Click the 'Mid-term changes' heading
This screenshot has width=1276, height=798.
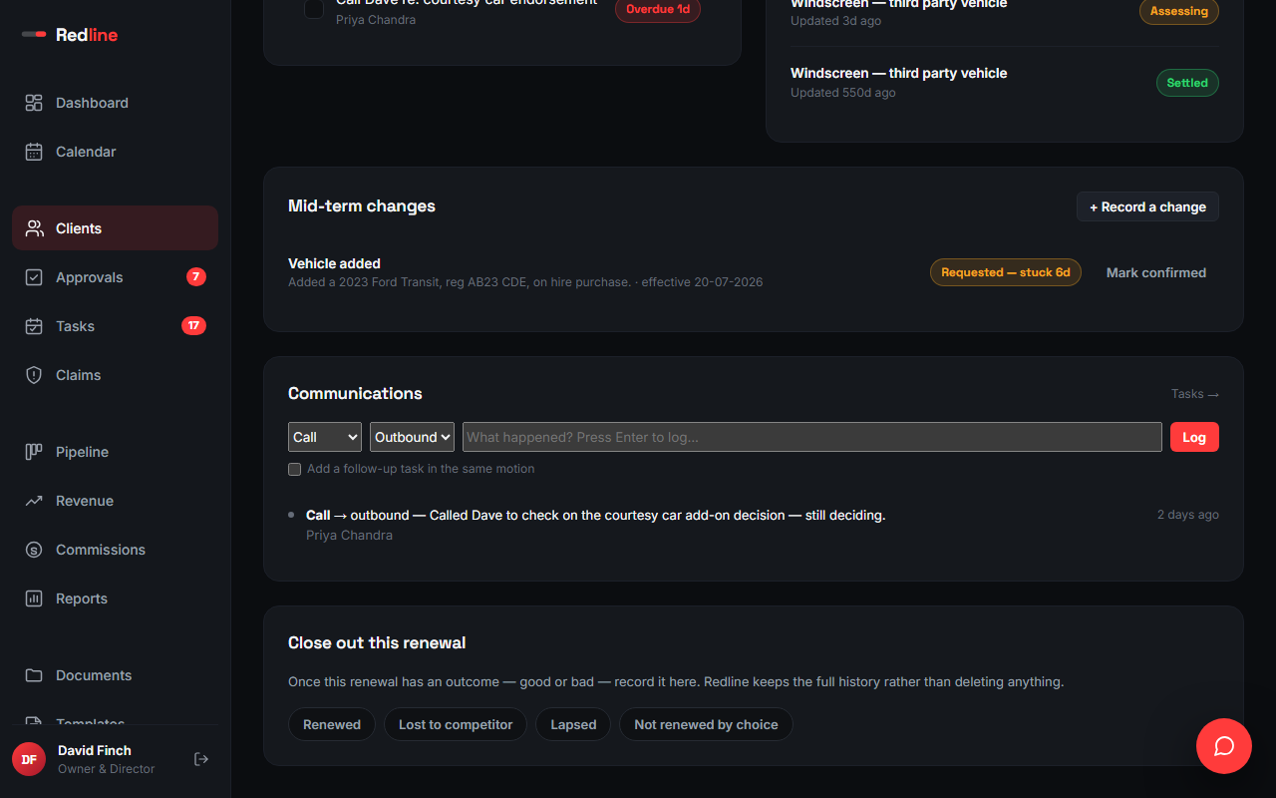coord(362,205)
